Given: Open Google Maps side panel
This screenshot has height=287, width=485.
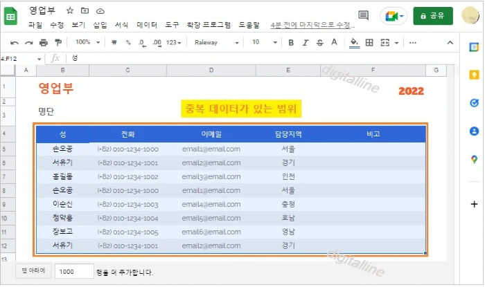Looking at the screenshot, I should coord(474,159).
